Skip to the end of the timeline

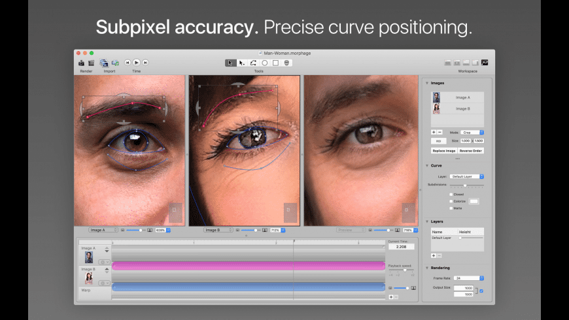pyautogui.click(x=145, y=63)
